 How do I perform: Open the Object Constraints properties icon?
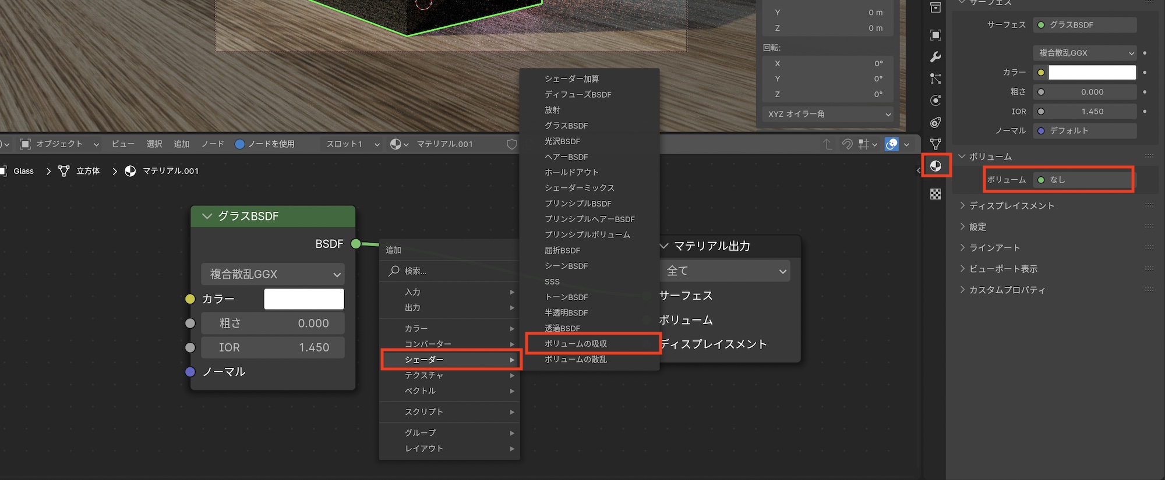click(935, 122)
